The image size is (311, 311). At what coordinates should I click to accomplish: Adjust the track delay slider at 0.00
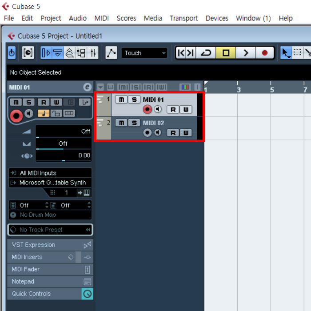(x=64, y=155)
